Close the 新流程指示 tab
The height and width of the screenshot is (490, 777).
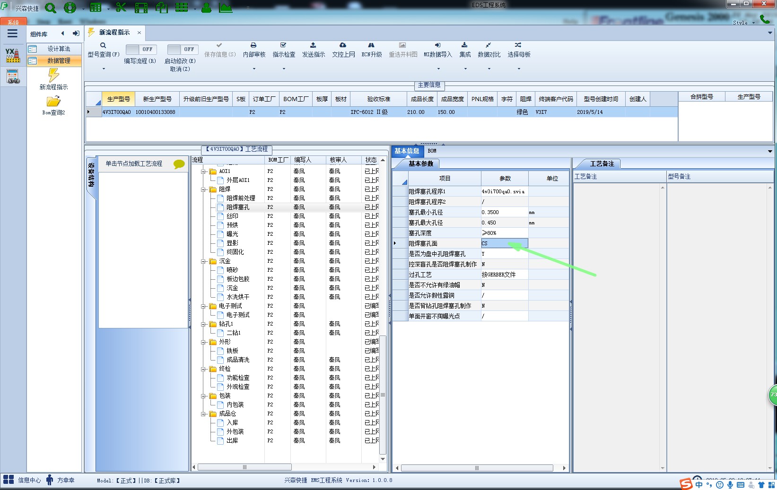tap(139, 33)
